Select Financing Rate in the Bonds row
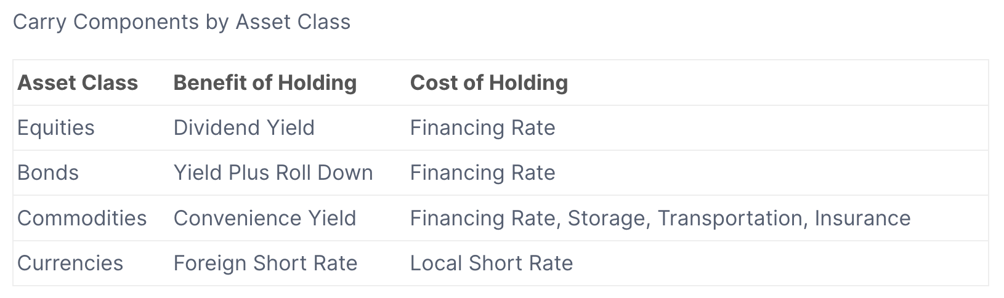1004x298 pixels. pyautogui.click(x=482, y=173)
